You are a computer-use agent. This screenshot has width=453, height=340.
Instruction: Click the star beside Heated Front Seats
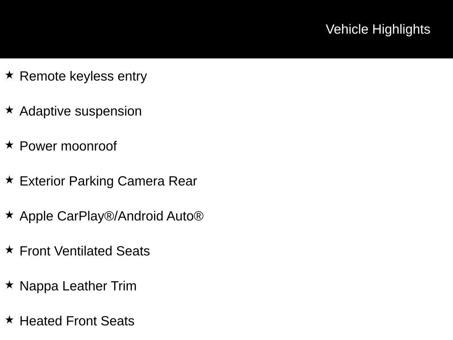9,320
